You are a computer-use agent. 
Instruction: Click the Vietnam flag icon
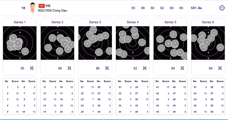click(41, 6)
